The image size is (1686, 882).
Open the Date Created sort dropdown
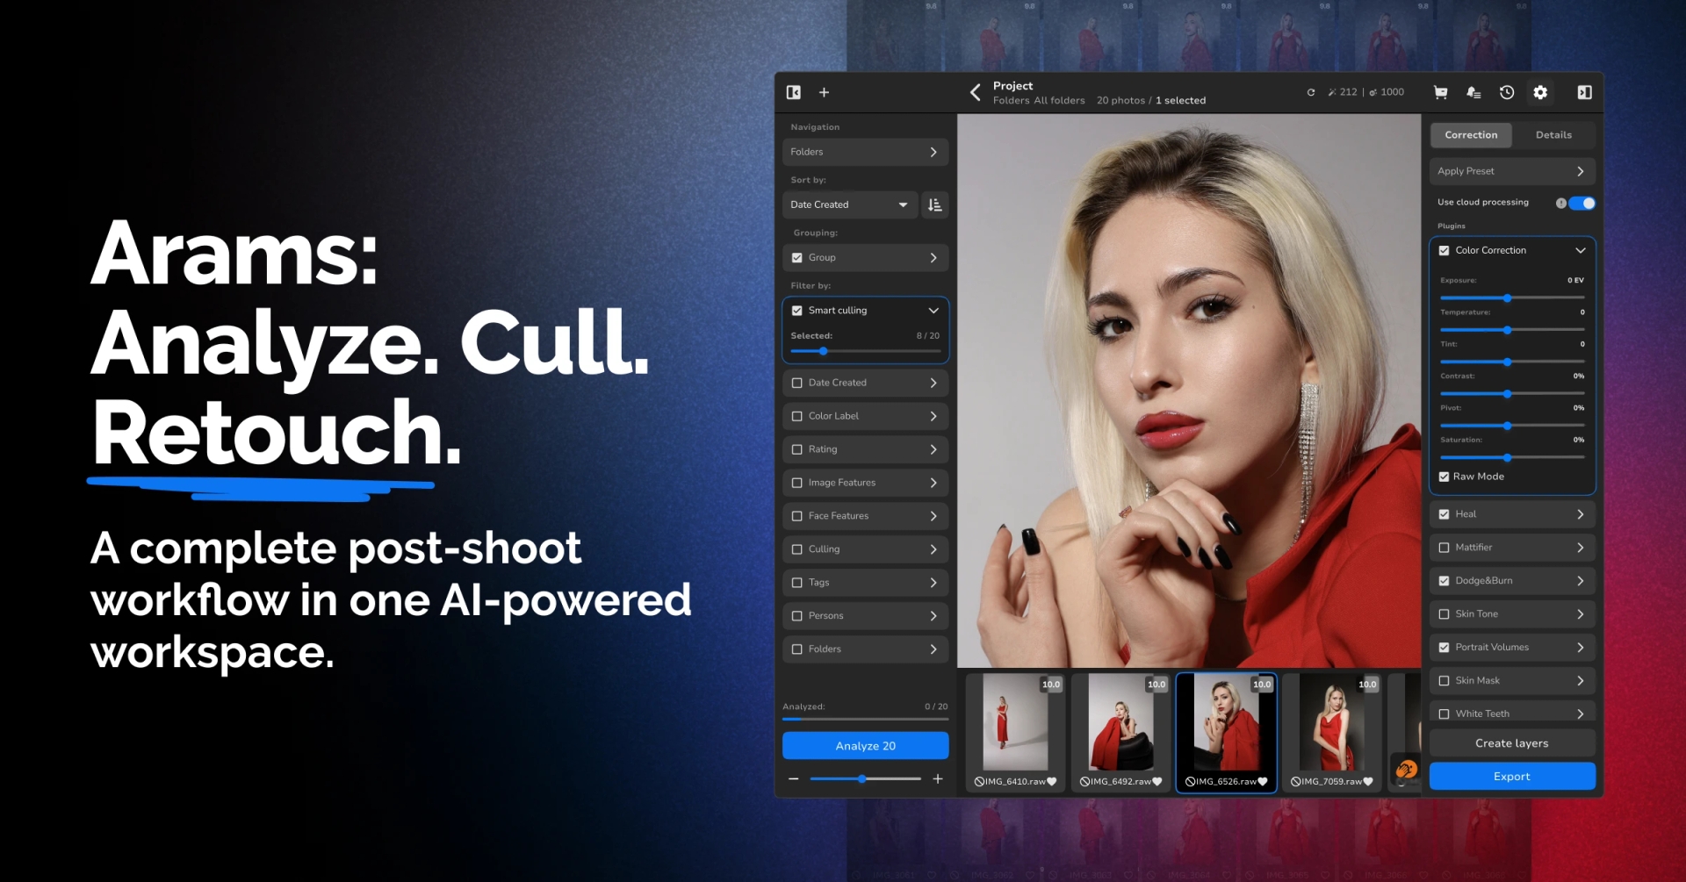(849, 204)
